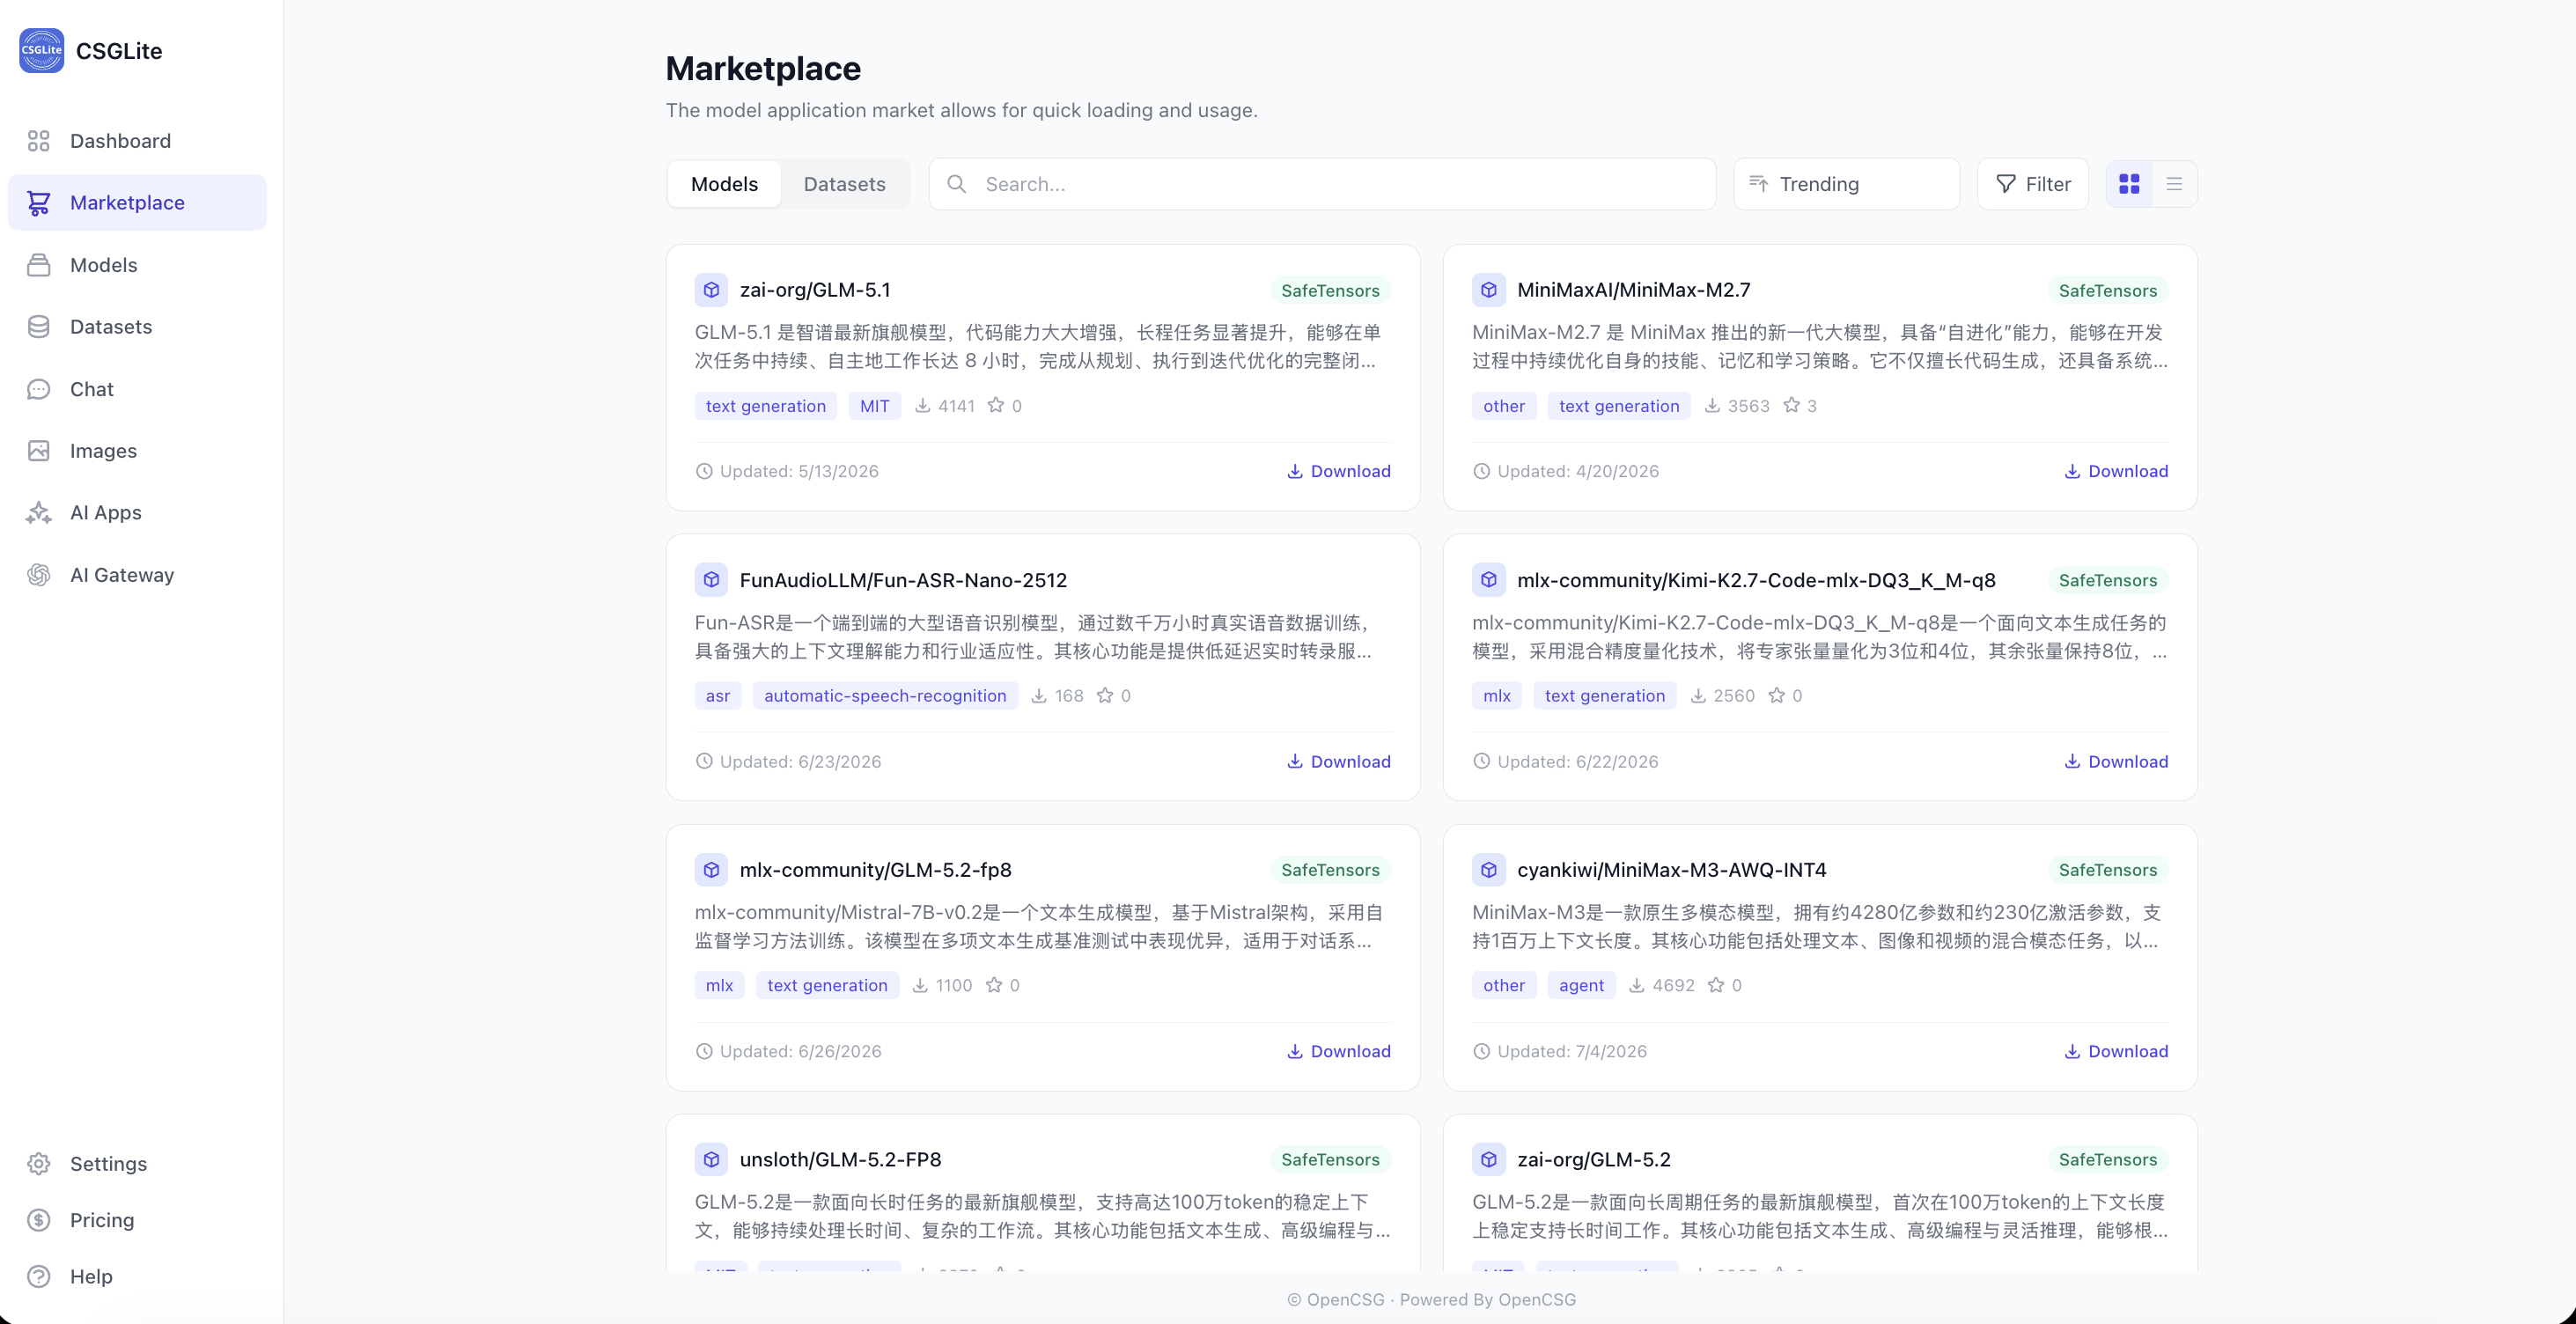Click the cube icon for unsloth/GLM-5.2-FP8
This screenshot has height=1324, width=2576.
point(711,1160)
